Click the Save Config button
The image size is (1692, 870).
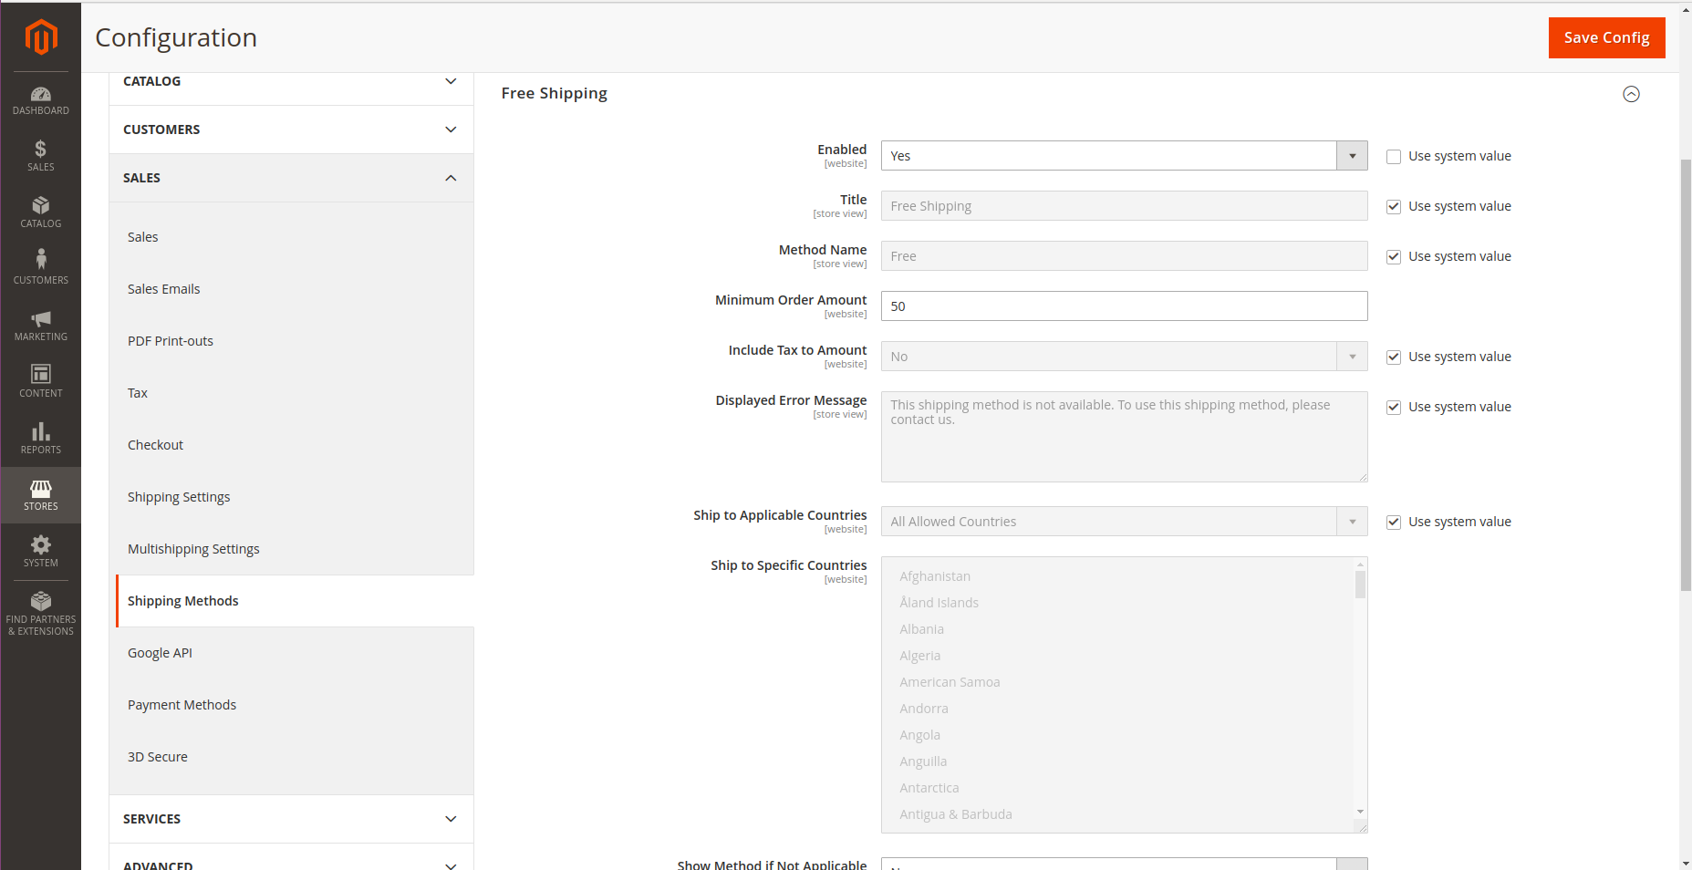pos(1606,37)
